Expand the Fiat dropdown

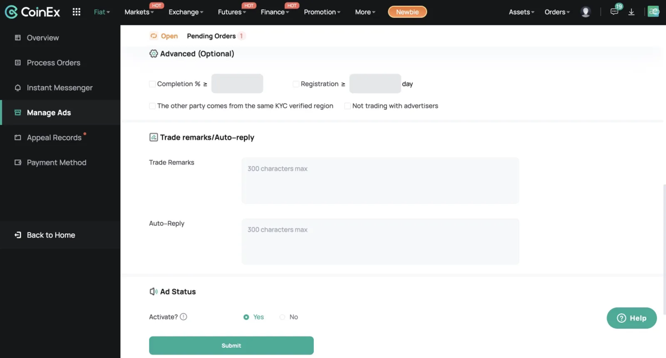tap(102, 12)
